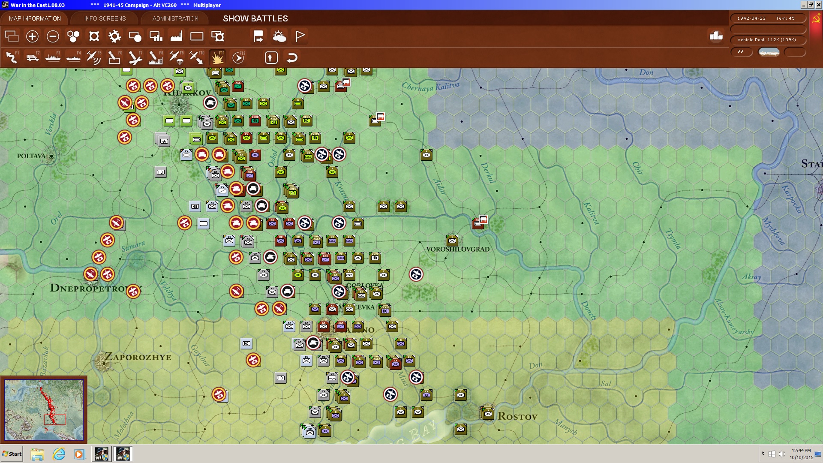
Task: Click the zoom in plus icon
Action: (32, 36)
